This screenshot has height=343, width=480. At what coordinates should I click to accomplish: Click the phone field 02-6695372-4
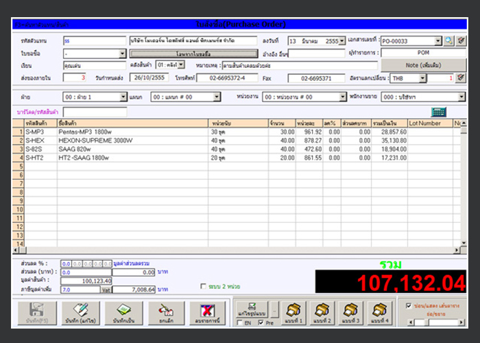tap(227, 78)
